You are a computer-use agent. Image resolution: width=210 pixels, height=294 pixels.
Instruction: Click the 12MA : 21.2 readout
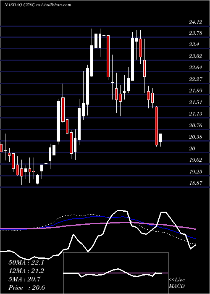point(26,271)
